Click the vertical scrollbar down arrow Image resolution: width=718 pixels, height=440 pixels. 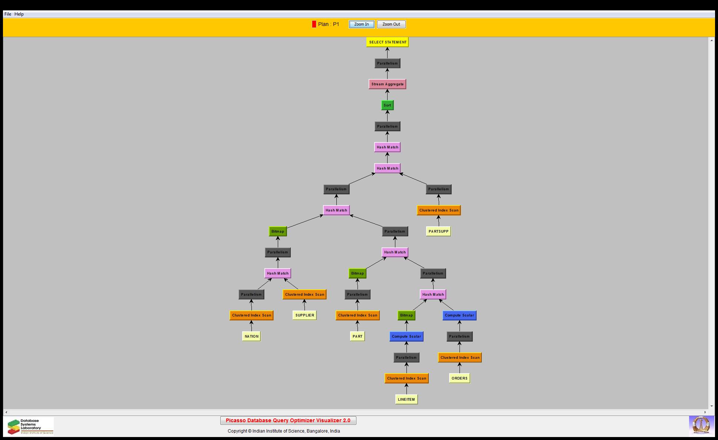tap(711, 406)
